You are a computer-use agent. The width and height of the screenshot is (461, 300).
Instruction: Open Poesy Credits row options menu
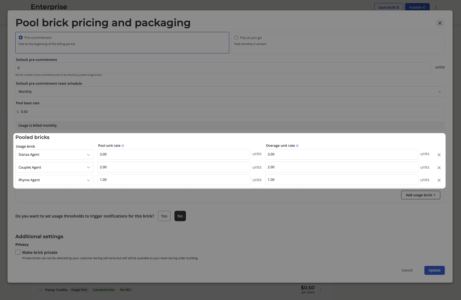pos(321,290)
